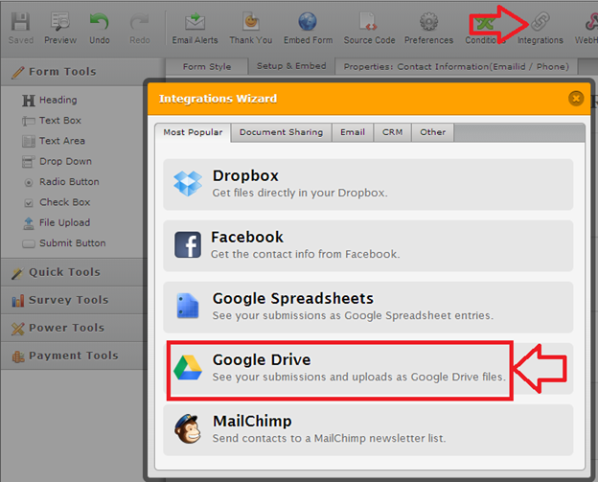Switch to the Setup & Embed tab
The height and width of the screenshot is (482, 598).
(291, 66)
